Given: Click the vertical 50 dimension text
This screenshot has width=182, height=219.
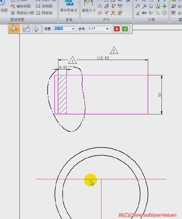Looking at the screenshot, I should pos(159,94).
